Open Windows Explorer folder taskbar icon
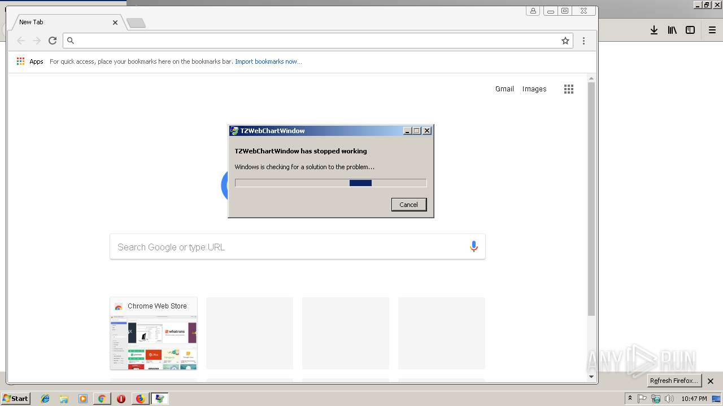Viewport: 723px width, 406px height. 64,399
